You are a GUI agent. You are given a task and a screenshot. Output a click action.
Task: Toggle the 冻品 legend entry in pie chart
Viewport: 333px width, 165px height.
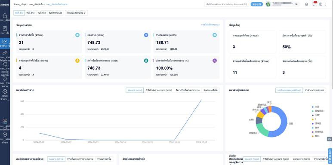click(x=316, y=107)
